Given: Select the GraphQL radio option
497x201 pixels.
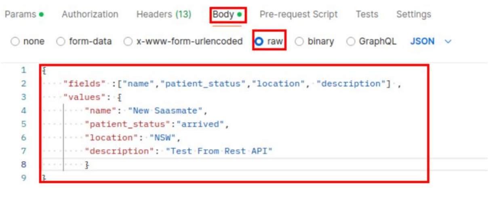Looking at the screenshot, I should click(351, 42).
